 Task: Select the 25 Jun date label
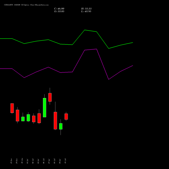[11, 161]
